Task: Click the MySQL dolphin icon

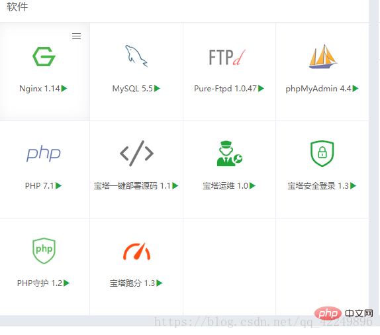Action: [x=136, y=56]
